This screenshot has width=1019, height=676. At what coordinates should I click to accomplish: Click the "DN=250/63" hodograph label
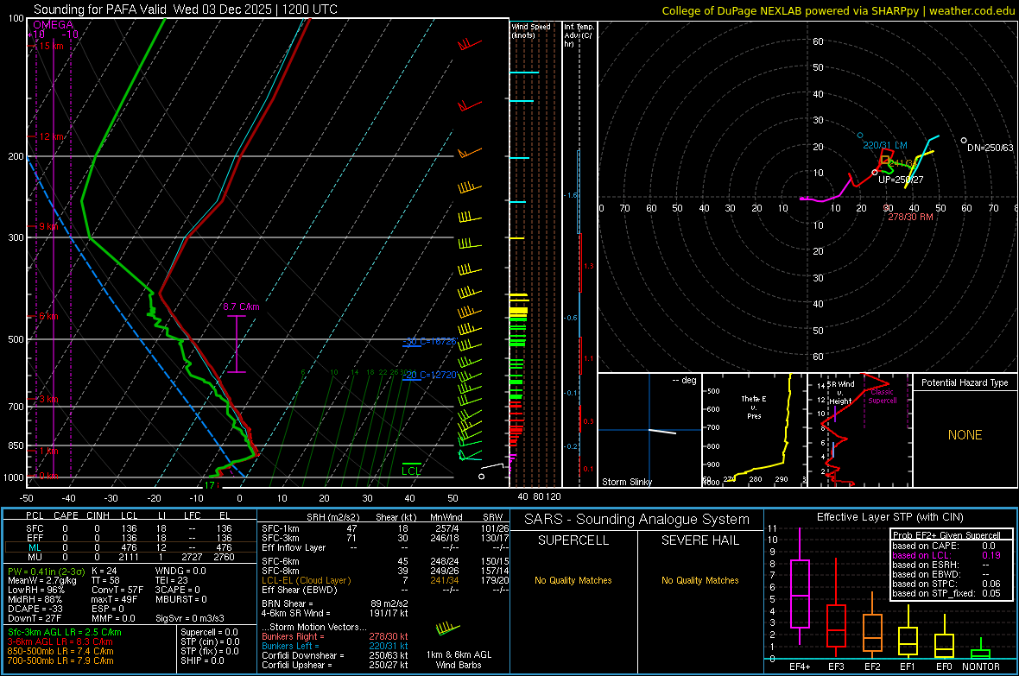(x=990, y=148)
